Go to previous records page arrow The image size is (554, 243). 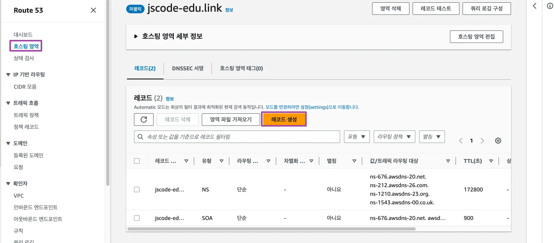tap(461, 141)
